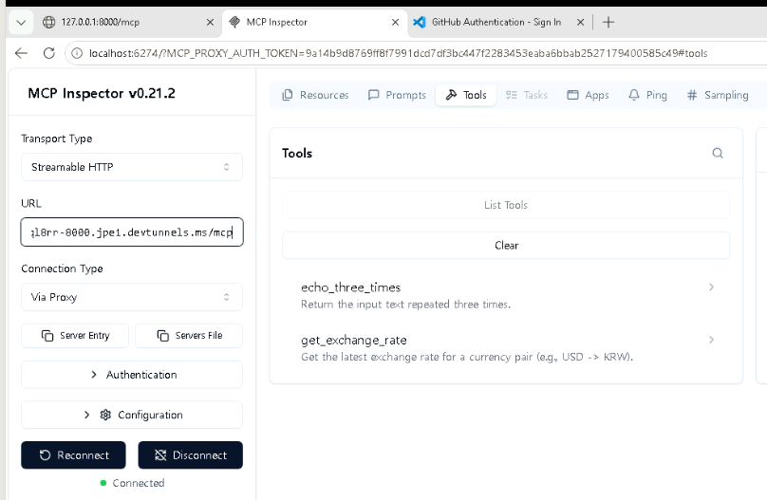
Task: Copy the Server Entry
Action: (x=75, y=336)
